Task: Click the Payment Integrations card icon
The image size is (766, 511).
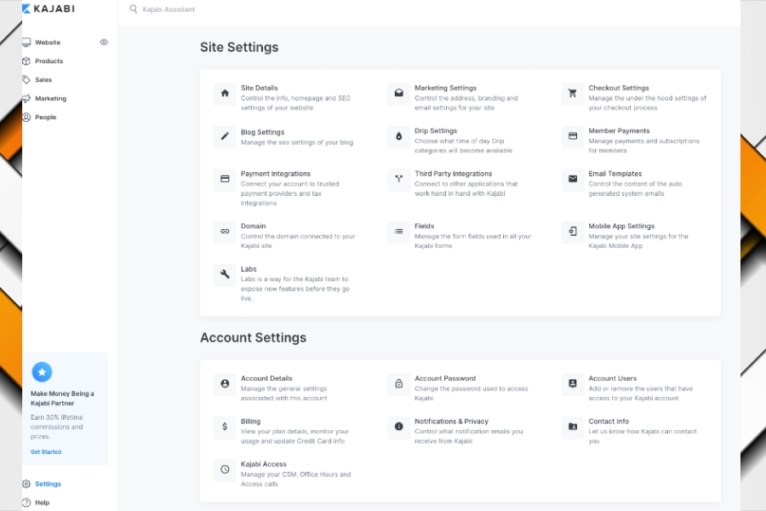Action: tap(225, 180)
